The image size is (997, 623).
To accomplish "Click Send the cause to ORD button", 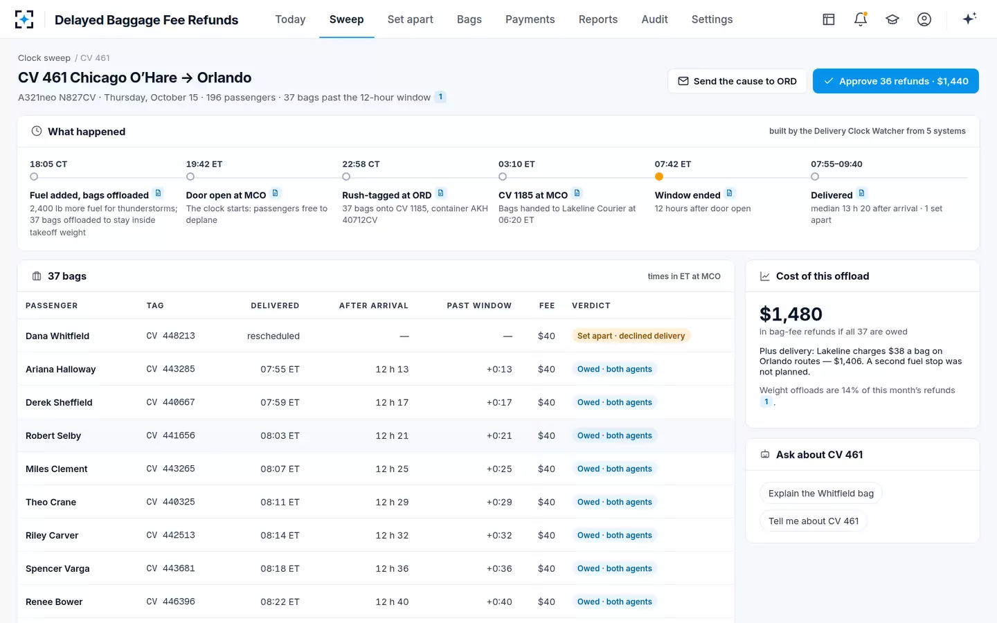I will click(737, 81).
